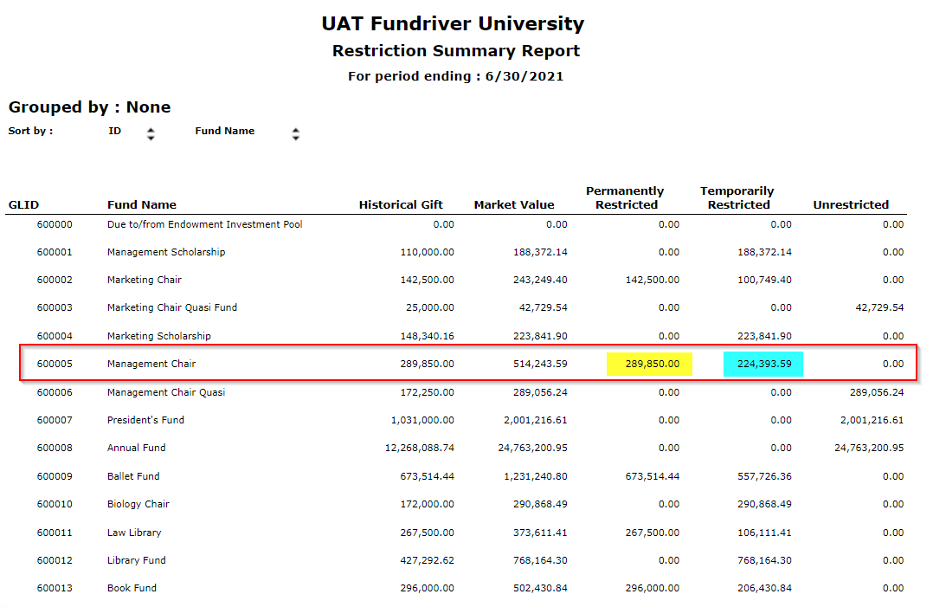This screenshot has width=933, height=607.
Task: Click the Fund Name column header
Action: (142, 204)
